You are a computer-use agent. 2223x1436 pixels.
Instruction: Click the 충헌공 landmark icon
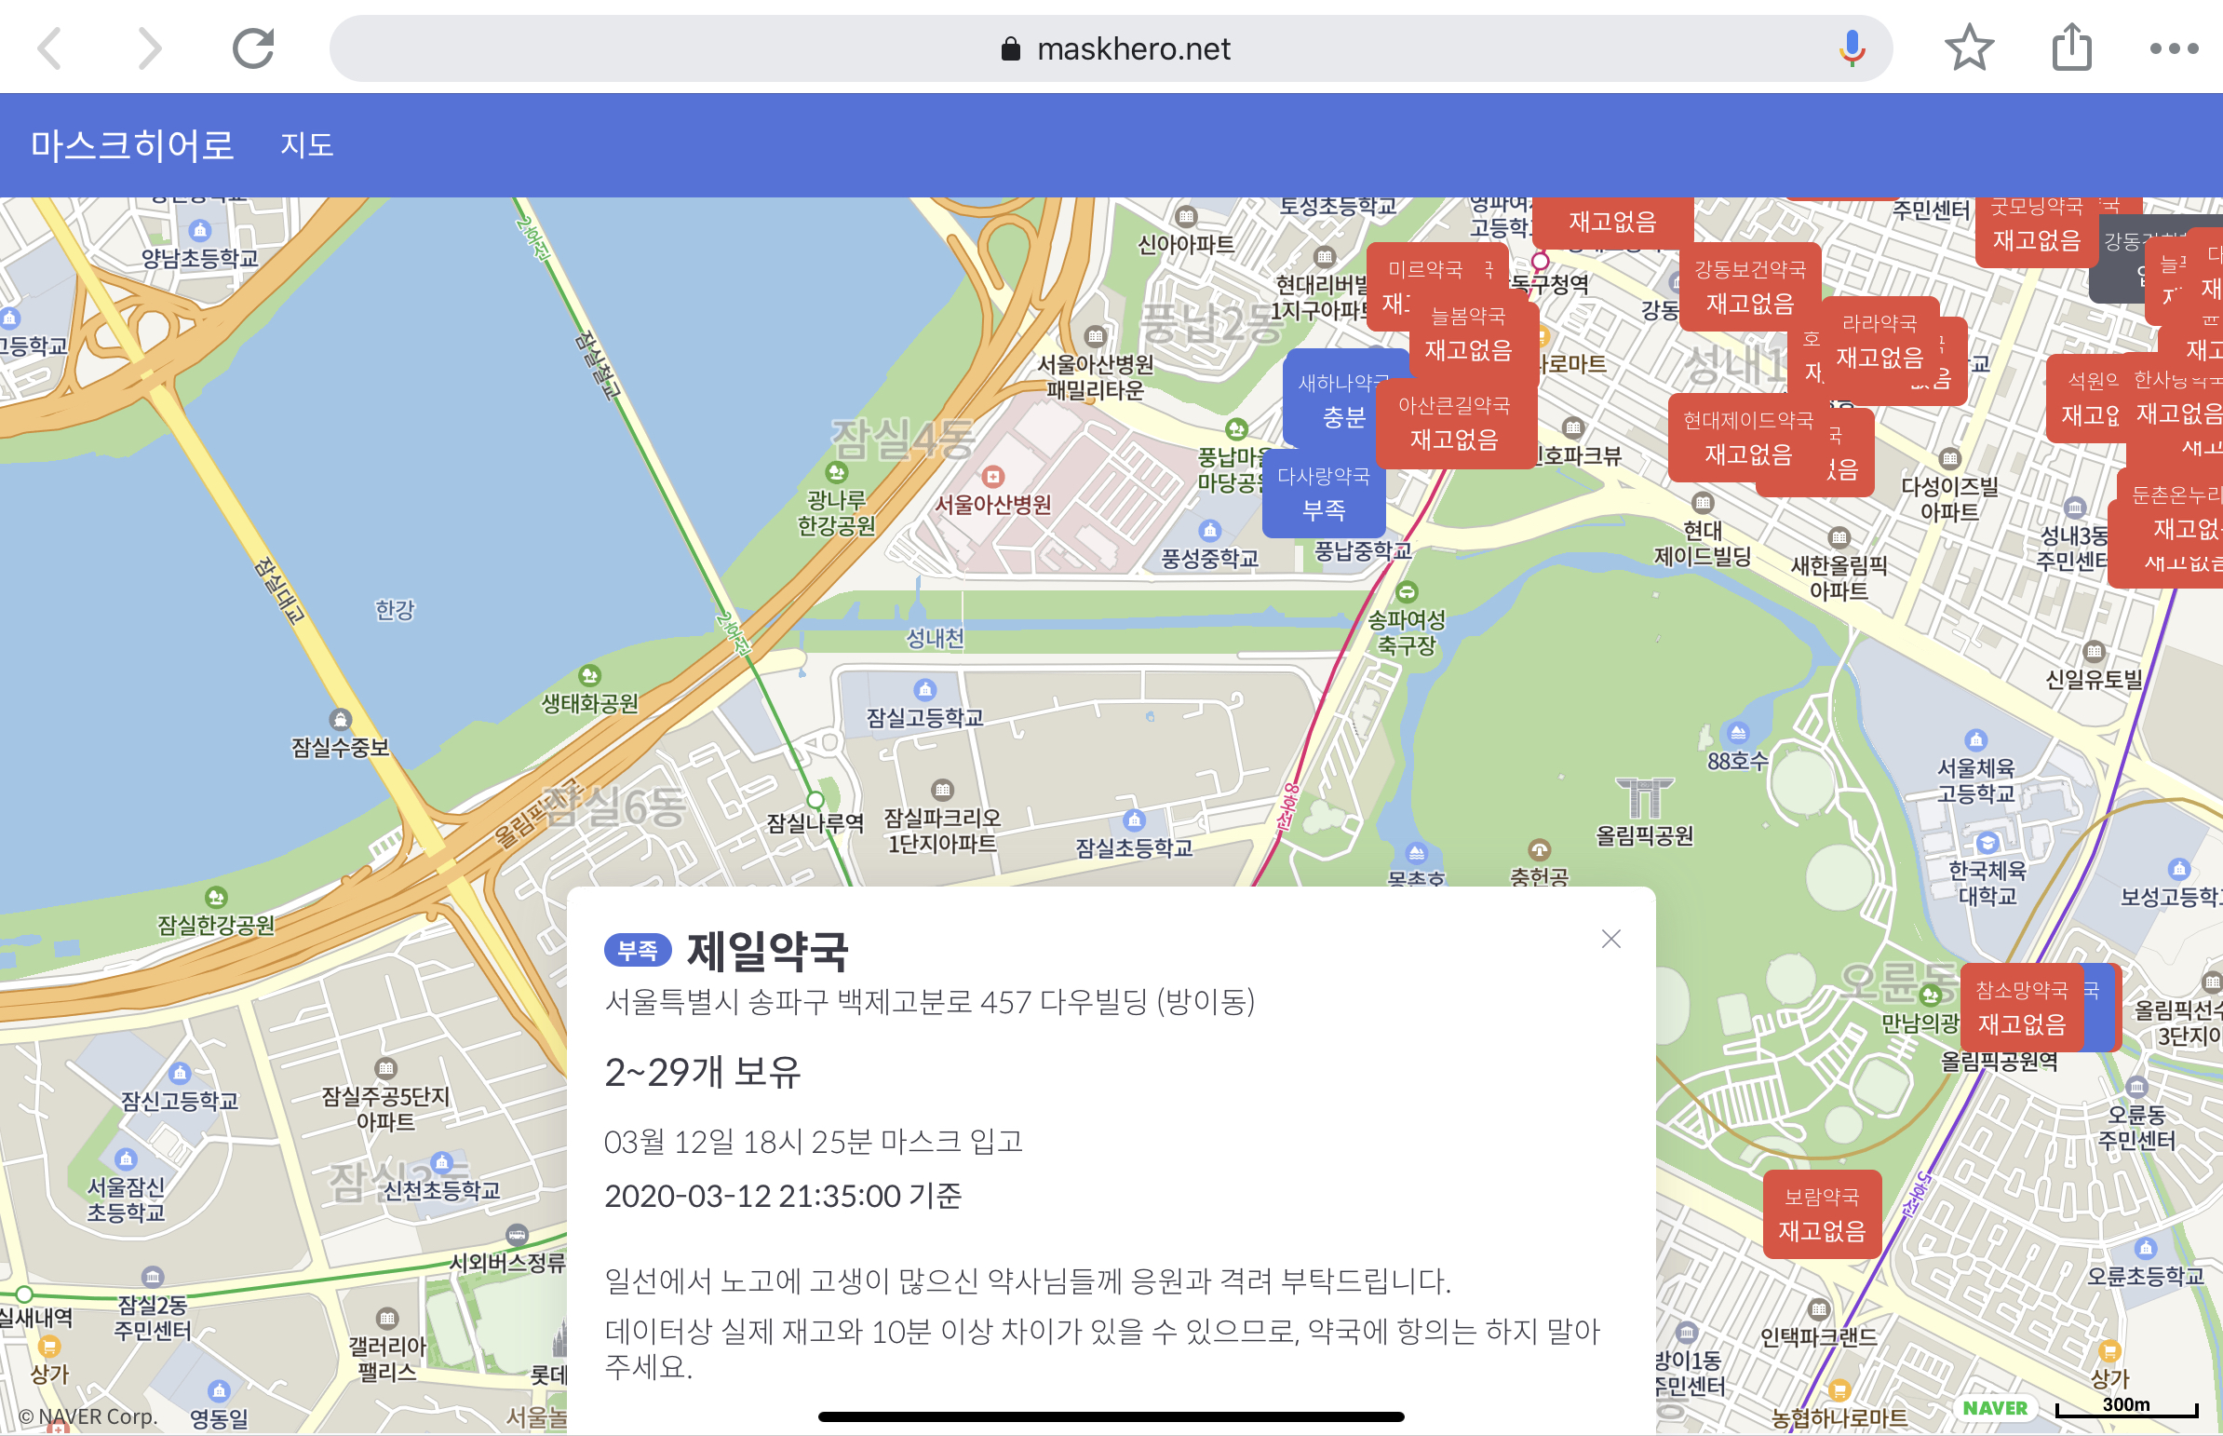pyautogui.click(x=1539, y=849)
